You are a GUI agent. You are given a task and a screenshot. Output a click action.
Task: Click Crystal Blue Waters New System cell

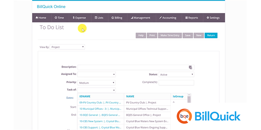pos(147,121)
